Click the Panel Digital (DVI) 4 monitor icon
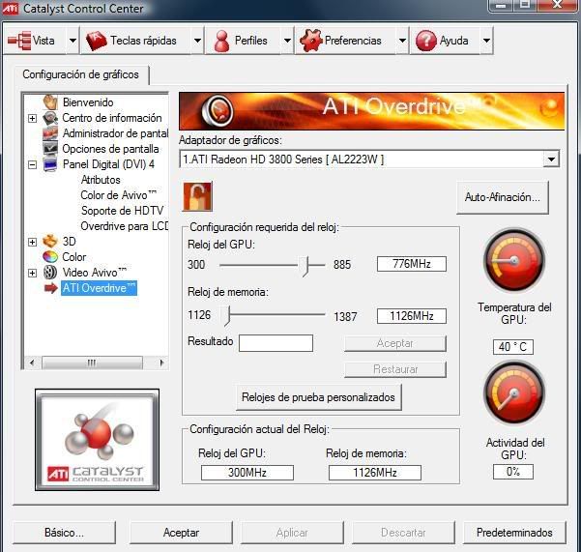This screenshot has width=581, height=552. point(50,164)
